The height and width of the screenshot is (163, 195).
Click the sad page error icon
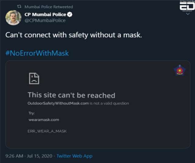tap(34, 79)
